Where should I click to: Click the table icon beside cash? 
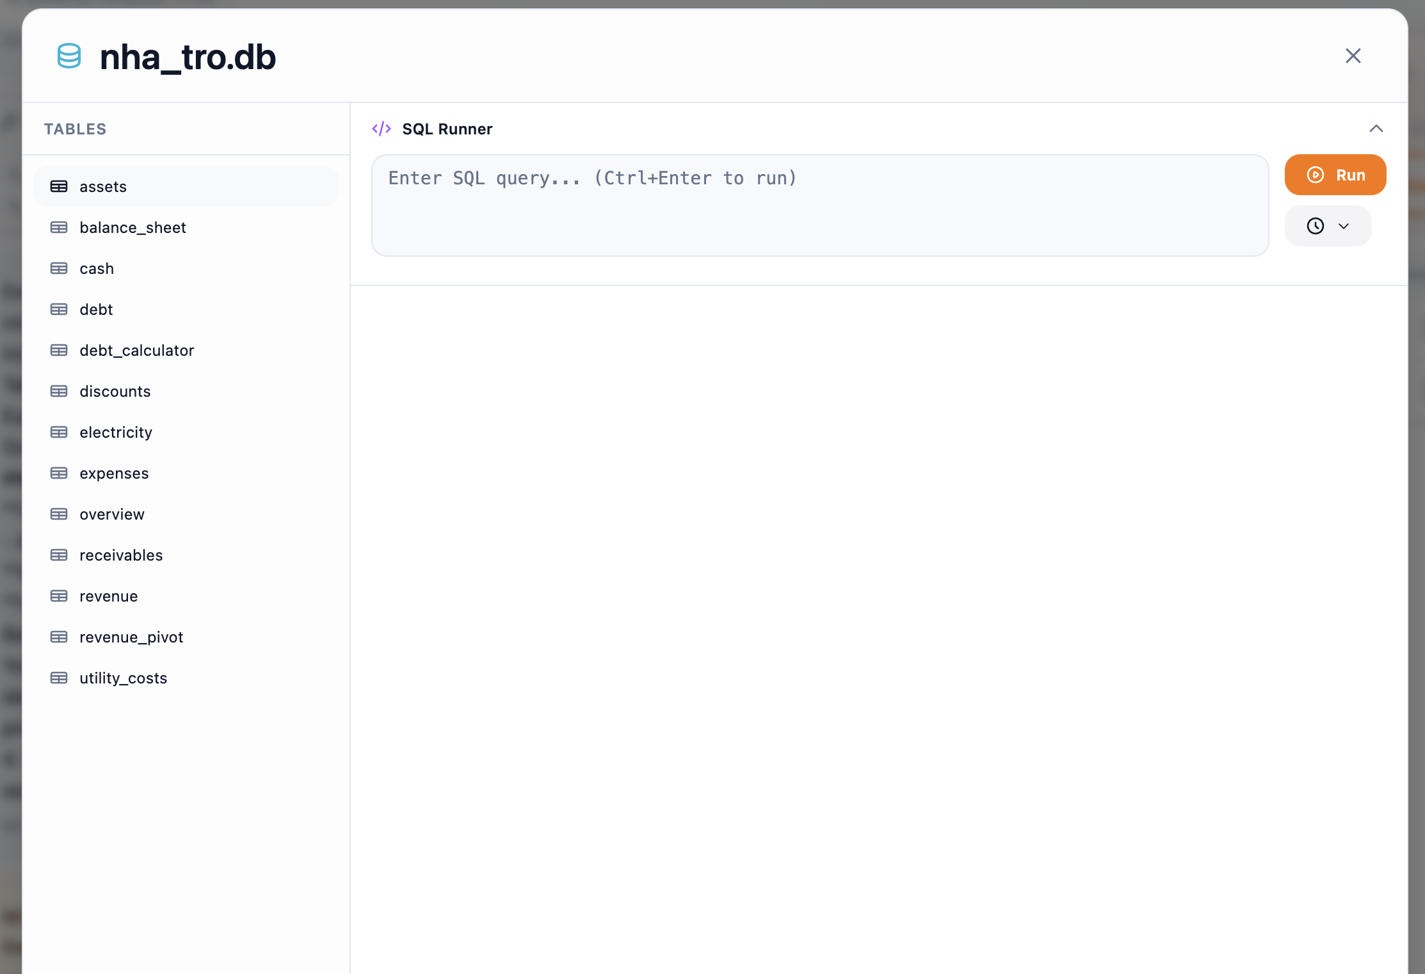click(x=59, y=268)
